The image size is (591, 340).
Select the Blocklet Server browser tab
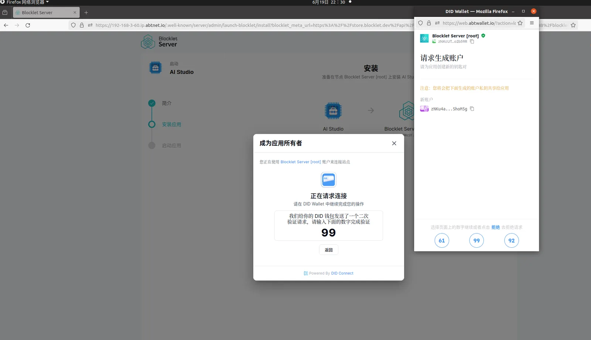point(46,13)
